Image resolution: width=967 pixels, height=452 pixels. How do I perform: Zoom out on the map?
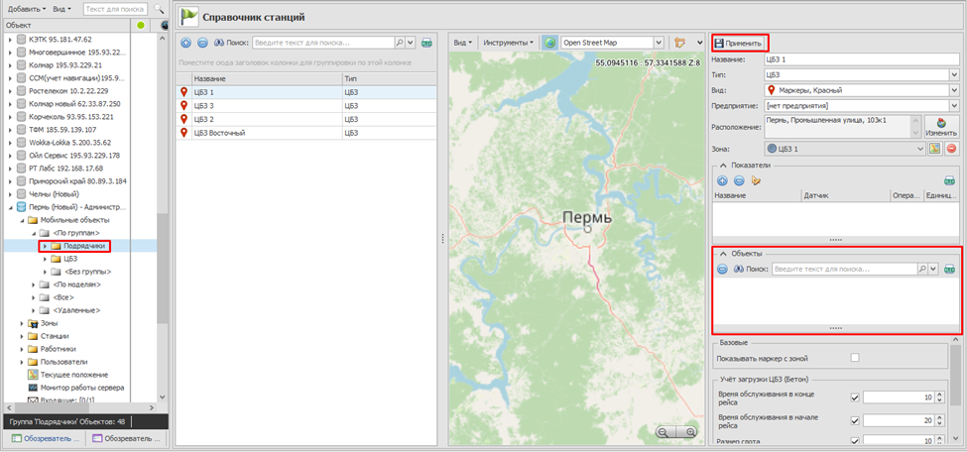pyautogui.click(x=663, y=432)
